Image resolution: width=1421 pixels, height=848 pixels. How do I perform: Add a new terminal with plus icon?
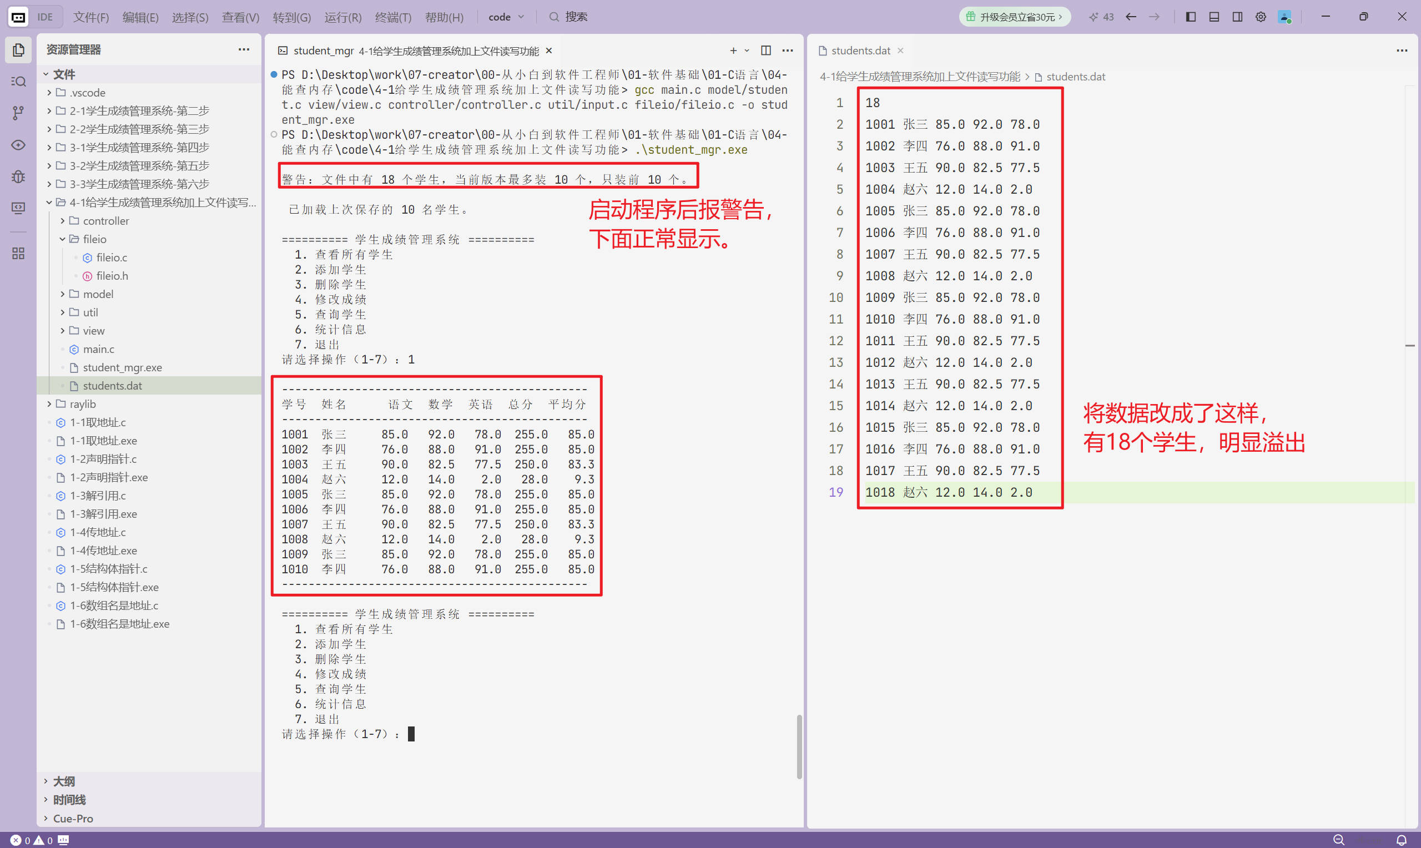tap(733, 51)
